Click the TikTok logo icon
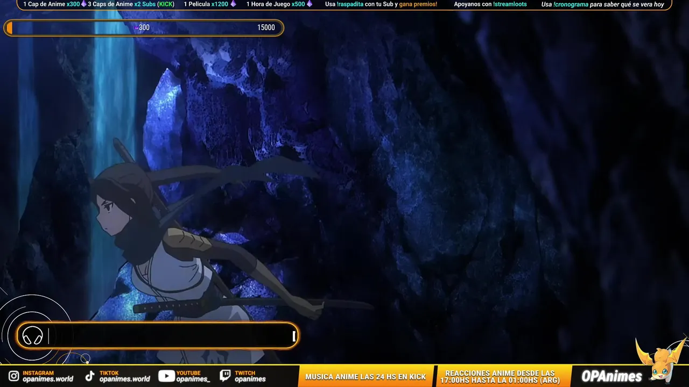 pos(90,376)
